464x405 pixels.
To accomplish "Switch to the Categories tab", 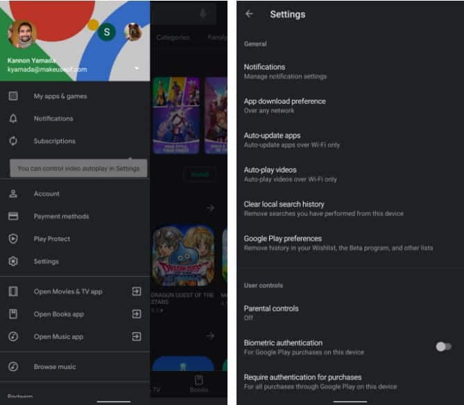I will [x=173, y=37].
